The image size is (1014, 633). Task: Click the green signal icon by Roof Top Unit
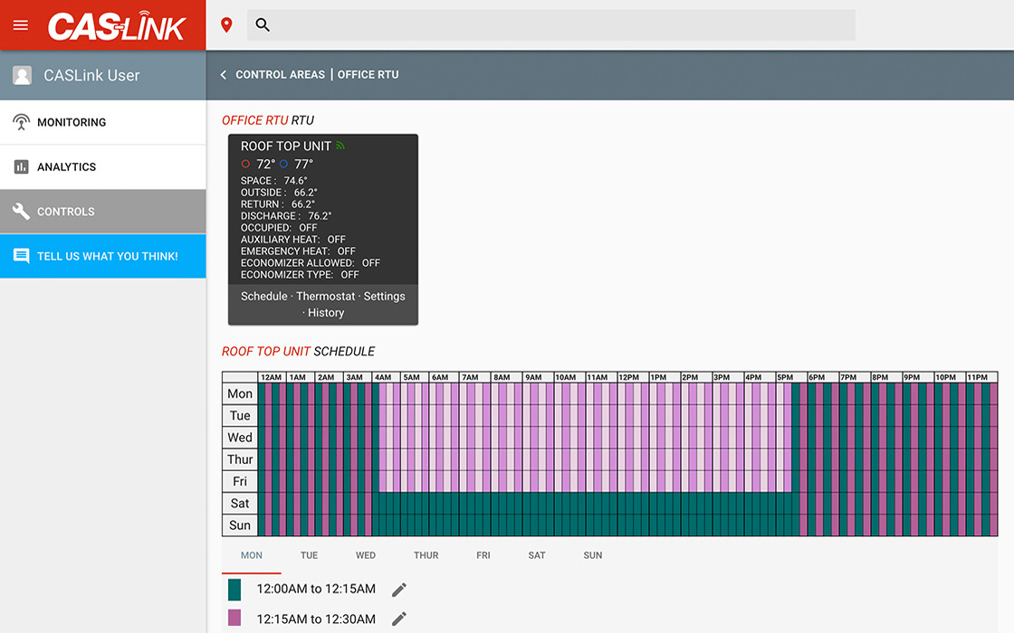(340, 146)
